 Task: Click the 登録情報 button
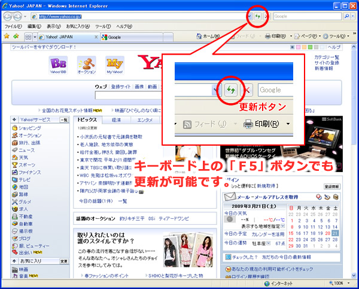coord(331,186)
